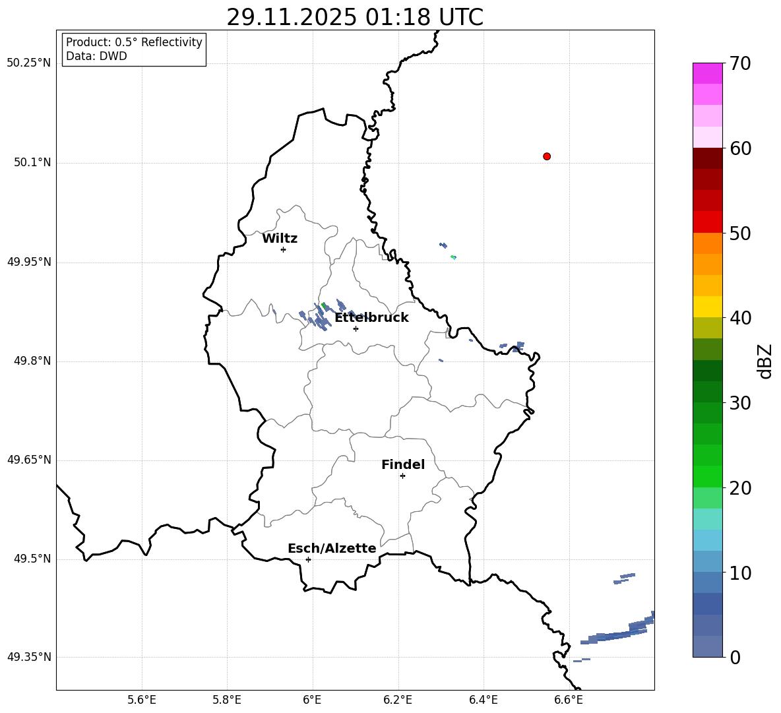Click the Ettelbruck city label
Image resolution: width=781 pixels, height=713 pixels.
[371, 318]
